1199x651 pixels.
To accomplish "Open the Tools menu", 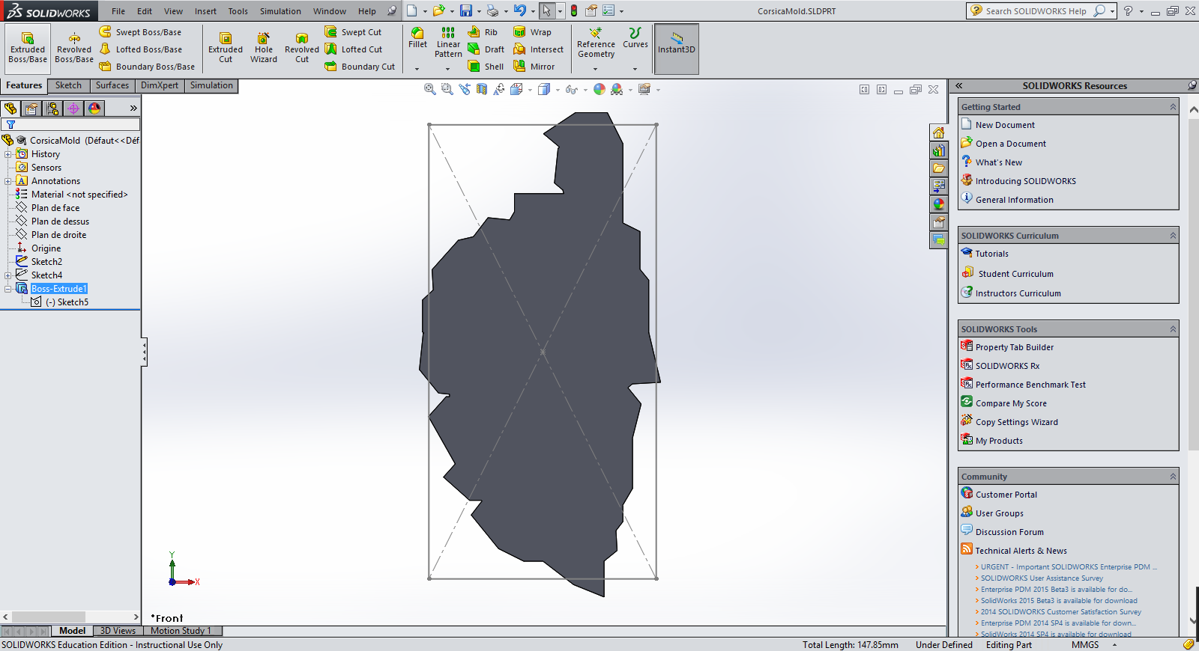I will 238,11.
